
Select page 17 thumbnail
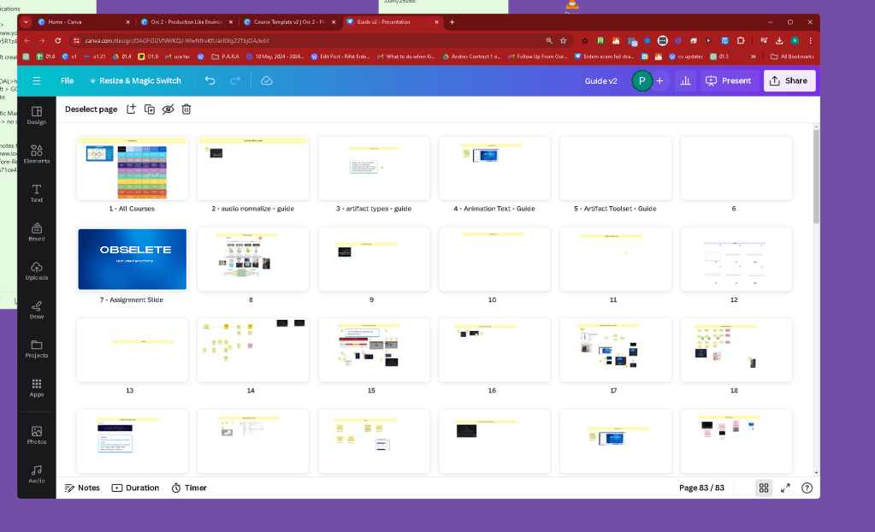(616, 350)
